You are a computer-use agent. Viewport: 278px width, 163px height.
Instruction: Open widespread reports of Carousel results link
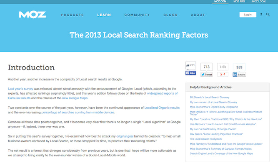point(162,93)
